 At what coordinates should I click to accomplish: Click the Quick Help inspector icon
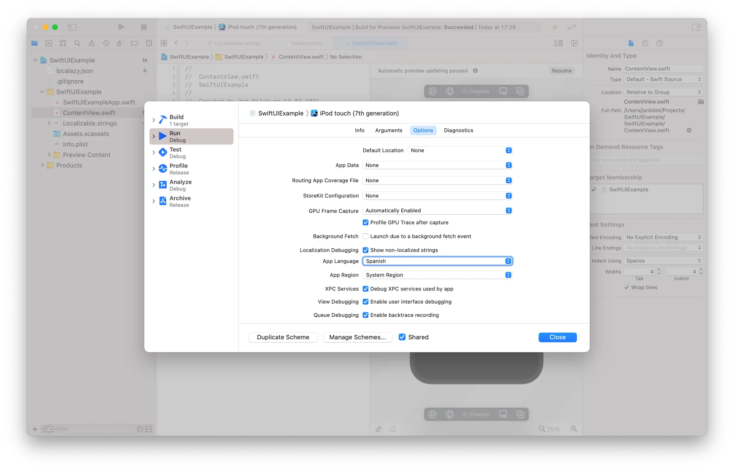click(x=659, y=43)
